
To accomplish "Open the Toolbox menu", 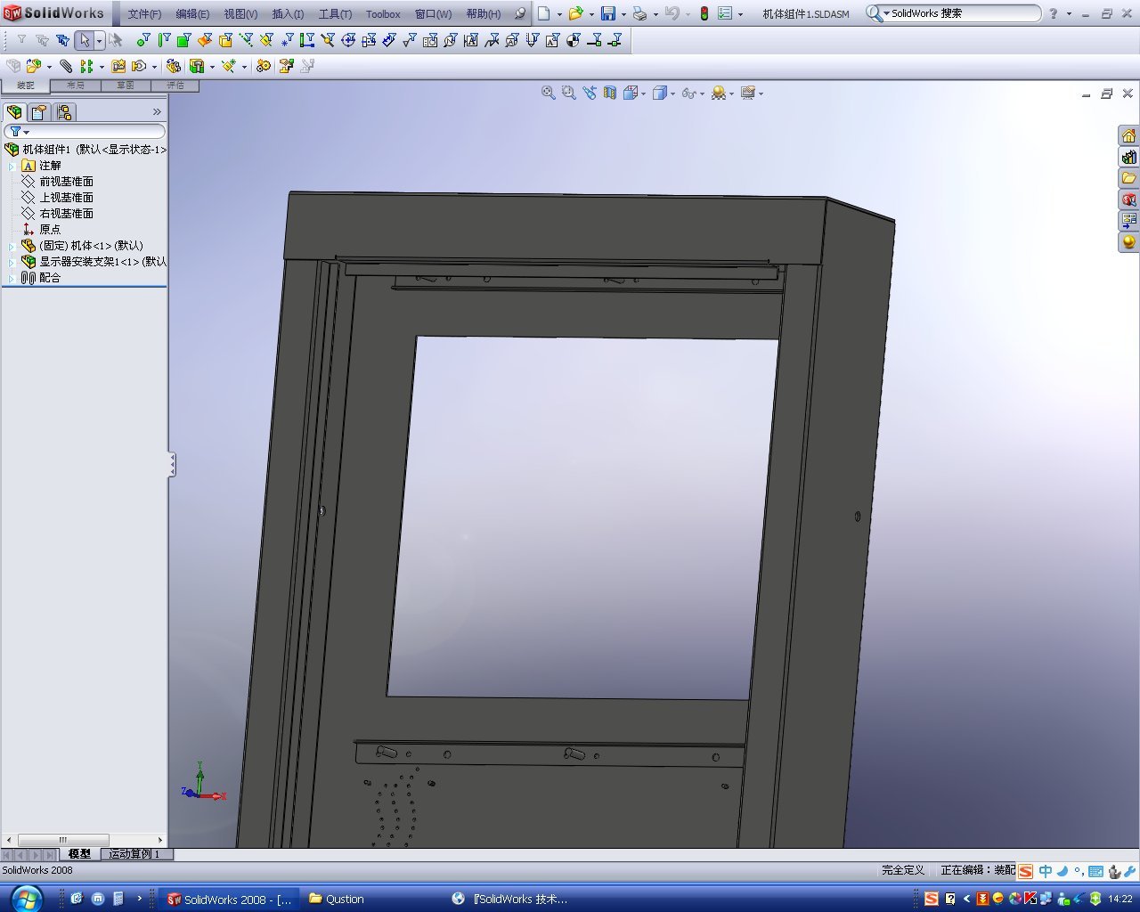I will [383, 14].
